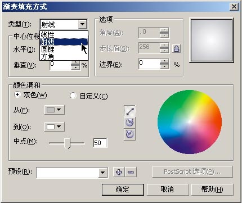The height and width of the screenshot is (203, 242).
Task: Confirm with the 确定 button
Action: [123, 190]
